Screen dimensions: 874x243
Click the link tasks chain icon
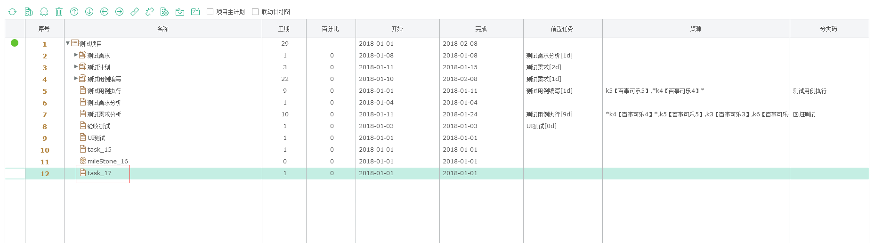coord(135,12)
